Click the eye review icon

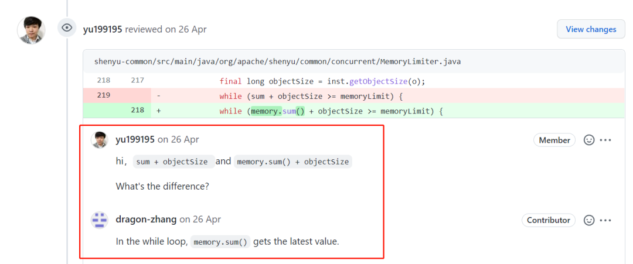pos(67,28)
